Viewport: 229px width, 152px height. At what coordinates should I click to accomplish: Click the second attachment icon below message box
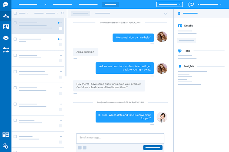coord(85,147)
